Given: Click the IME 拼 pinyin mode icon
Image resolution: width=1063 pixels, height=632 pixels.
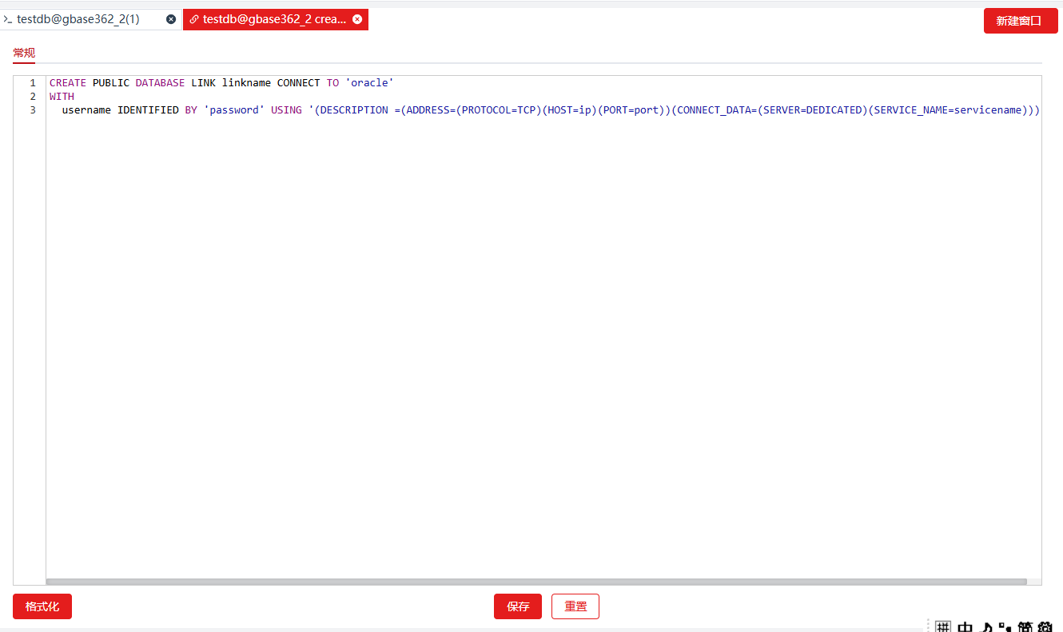Looking at the screenshot, I should tap(944, 627).
